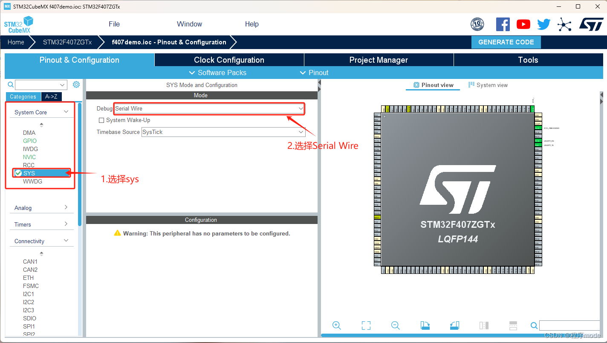
Task: Select ETH under Connectivity
Action: pos(28,278)
